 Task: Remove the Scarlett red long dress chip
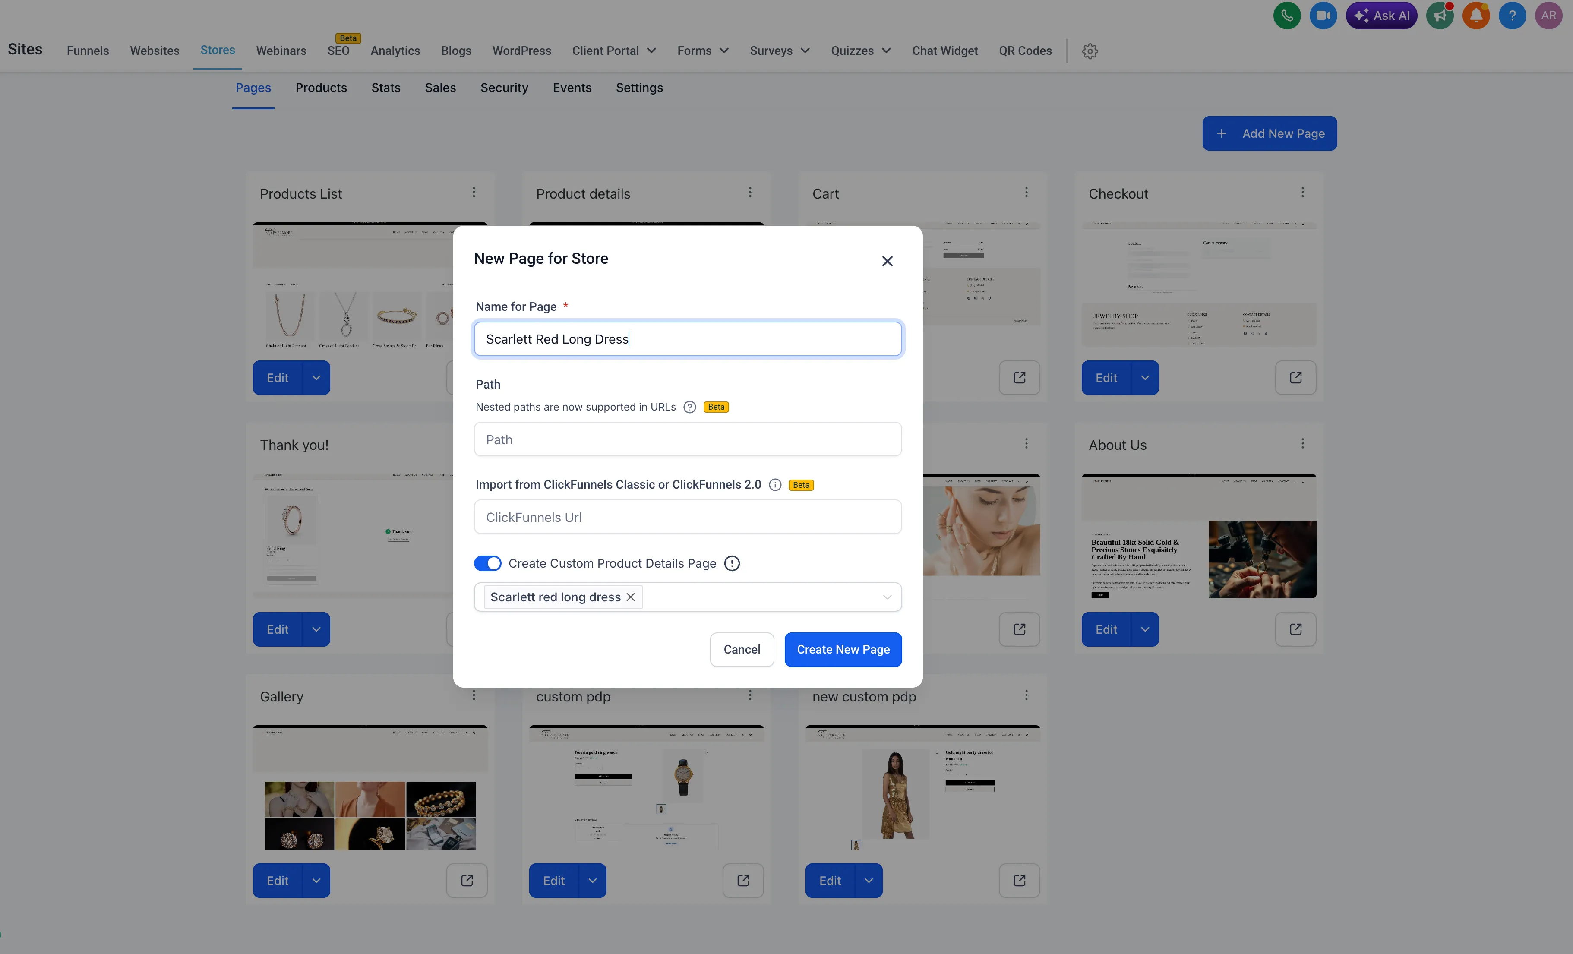631,597
